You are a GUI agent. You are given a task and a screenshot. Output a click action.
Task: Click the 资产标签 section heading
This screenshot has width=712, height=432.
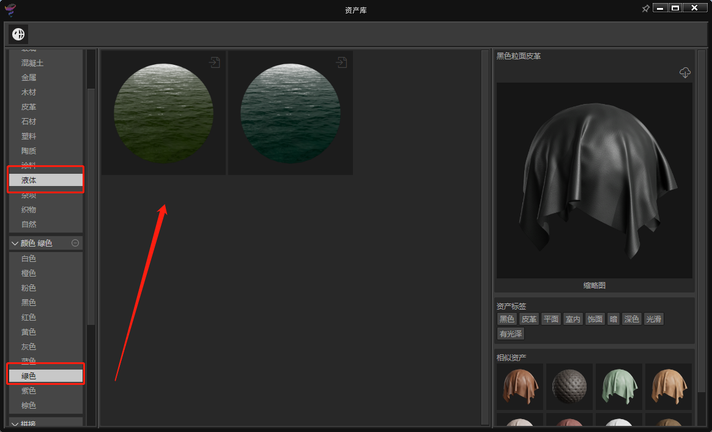pos(511,306)
